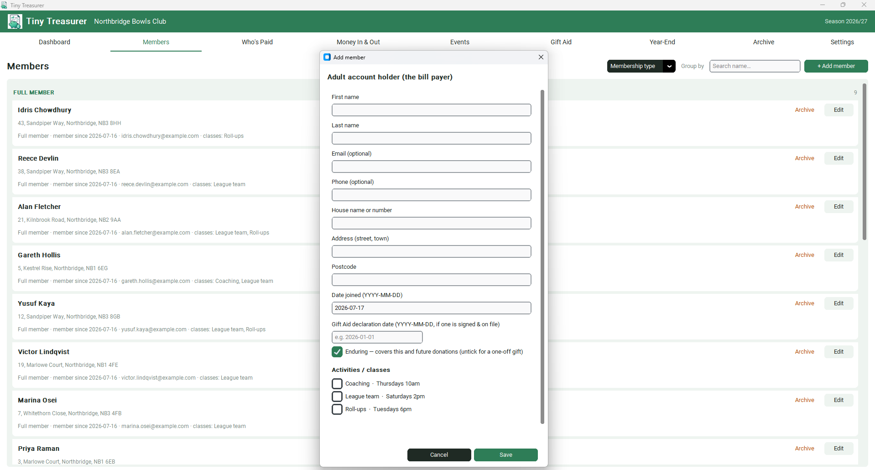Open the Events tab
The width and height of the screenshot is (875, 470).
(460, 42)
